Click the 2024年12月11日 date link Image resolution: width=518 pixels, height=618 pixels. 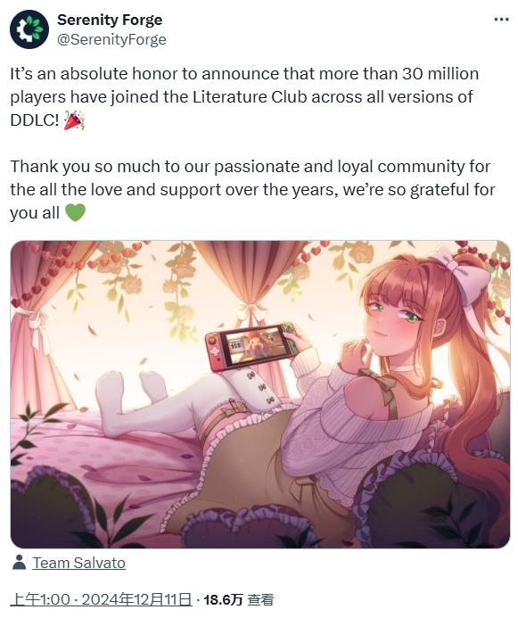(x=136, y=600)
